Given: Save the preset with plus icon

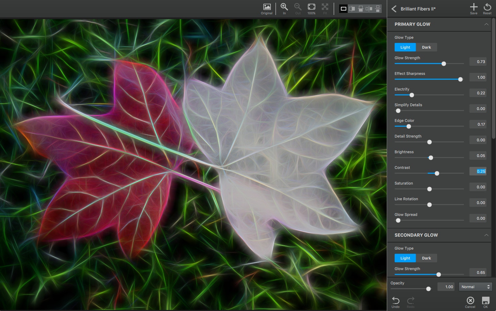Looking at the screenshot, I should click(474, 9).
